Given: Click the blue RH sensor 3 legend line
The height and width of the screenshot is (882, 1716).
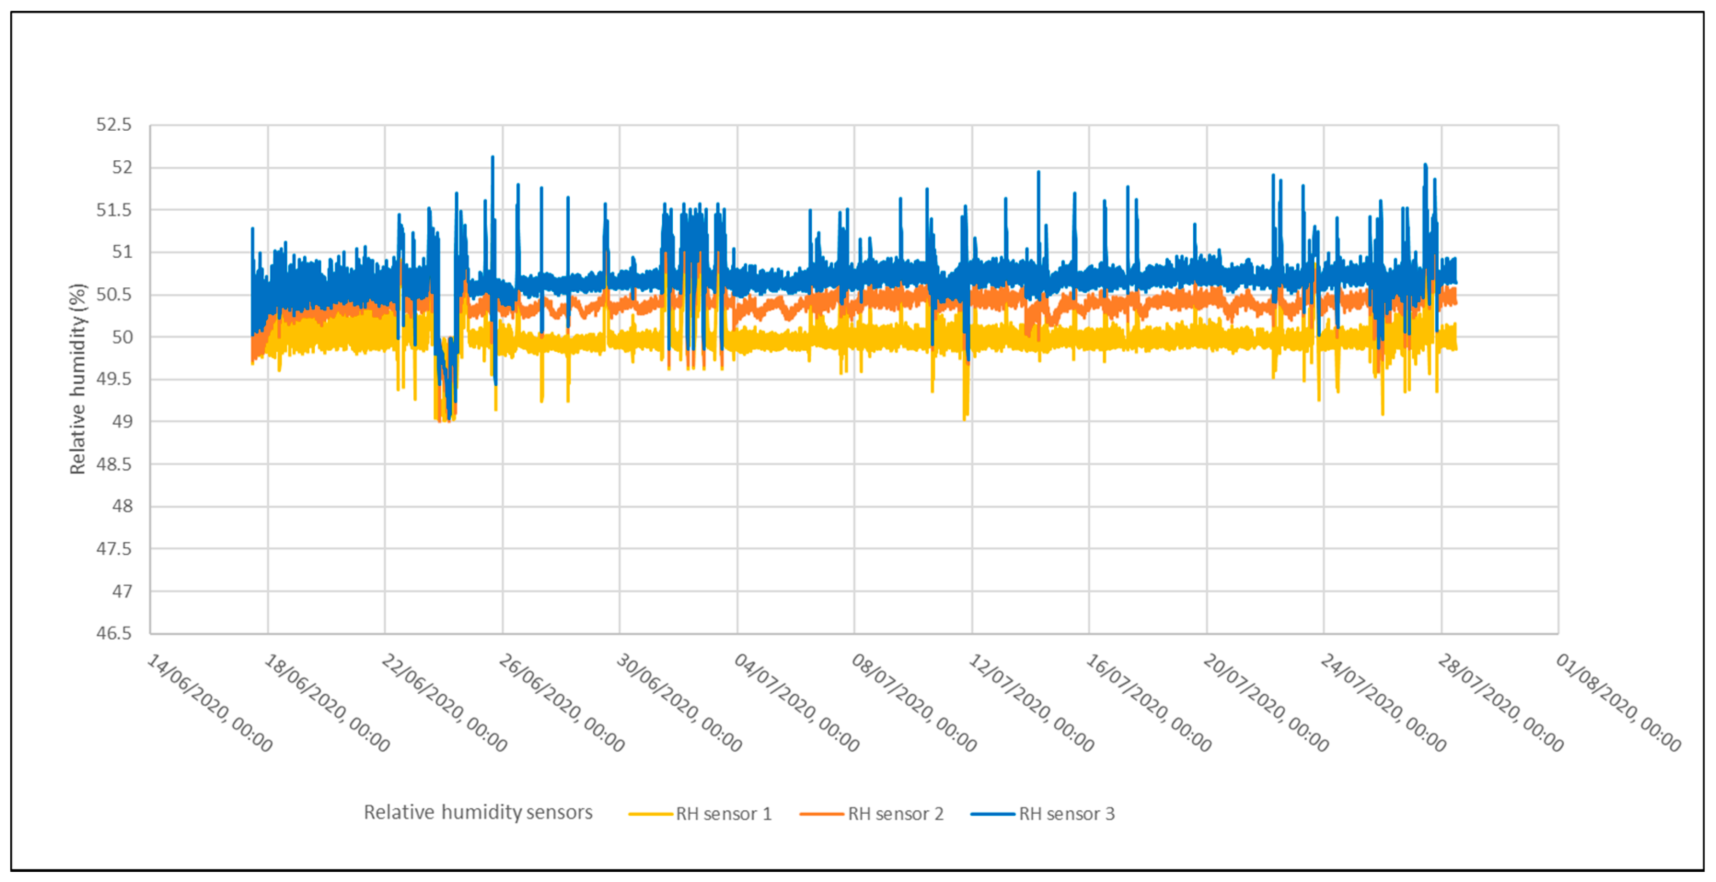Looking at the screenshot, I should (x=993, y=814).
